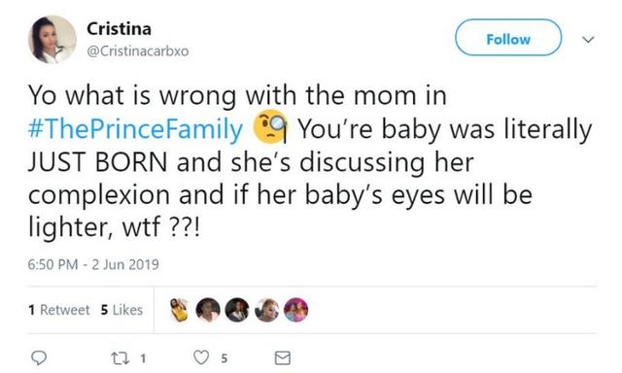Image resolution: width=622 pixels, height=373 pixels.
Task: Click the Cristina display name
Action: (119, 29)
